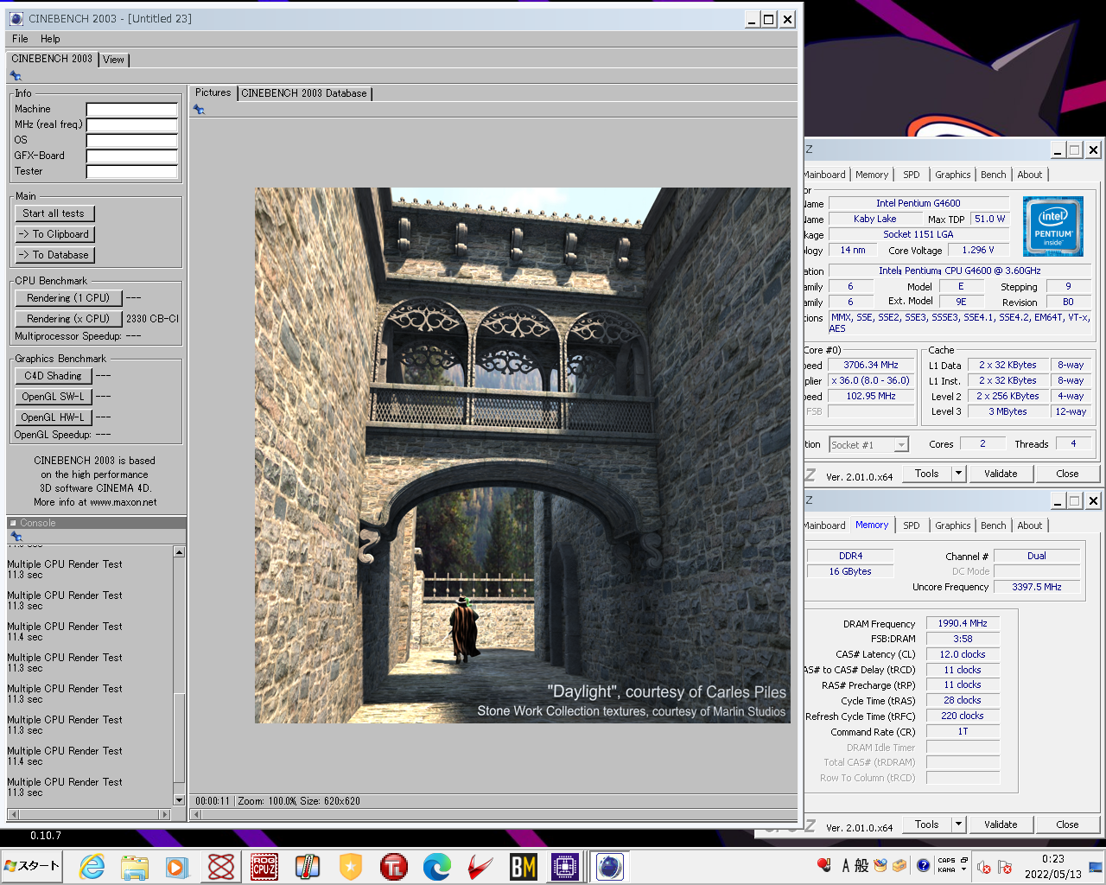Viewport: 1106px width, 885px height.
Task: Click the To Database button
Action: tap(54, 255)
